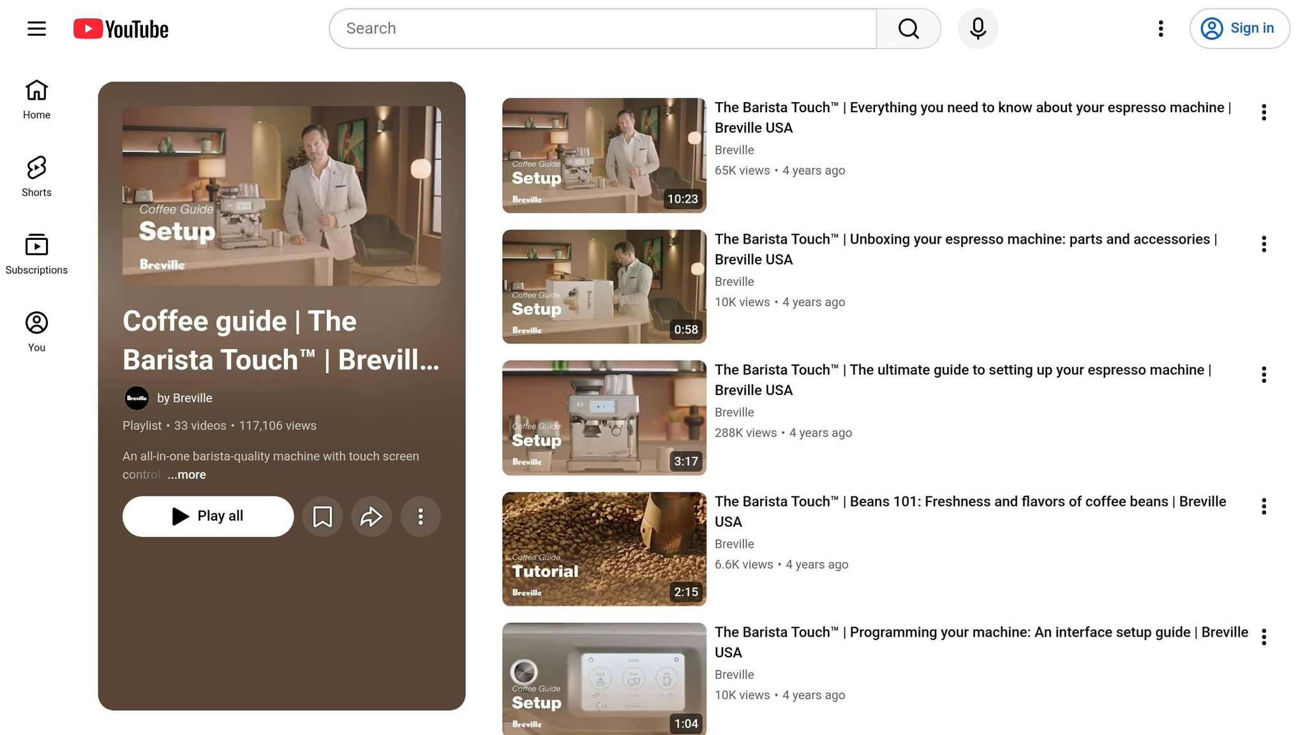Open the You section in sidebar

(x=36, y=332)
